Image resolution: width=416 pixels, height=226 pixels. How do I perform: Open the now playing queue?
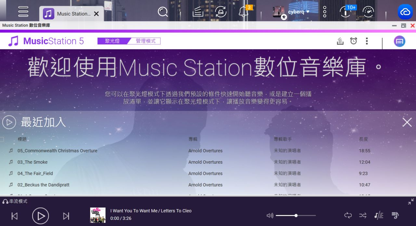point(395,215)
